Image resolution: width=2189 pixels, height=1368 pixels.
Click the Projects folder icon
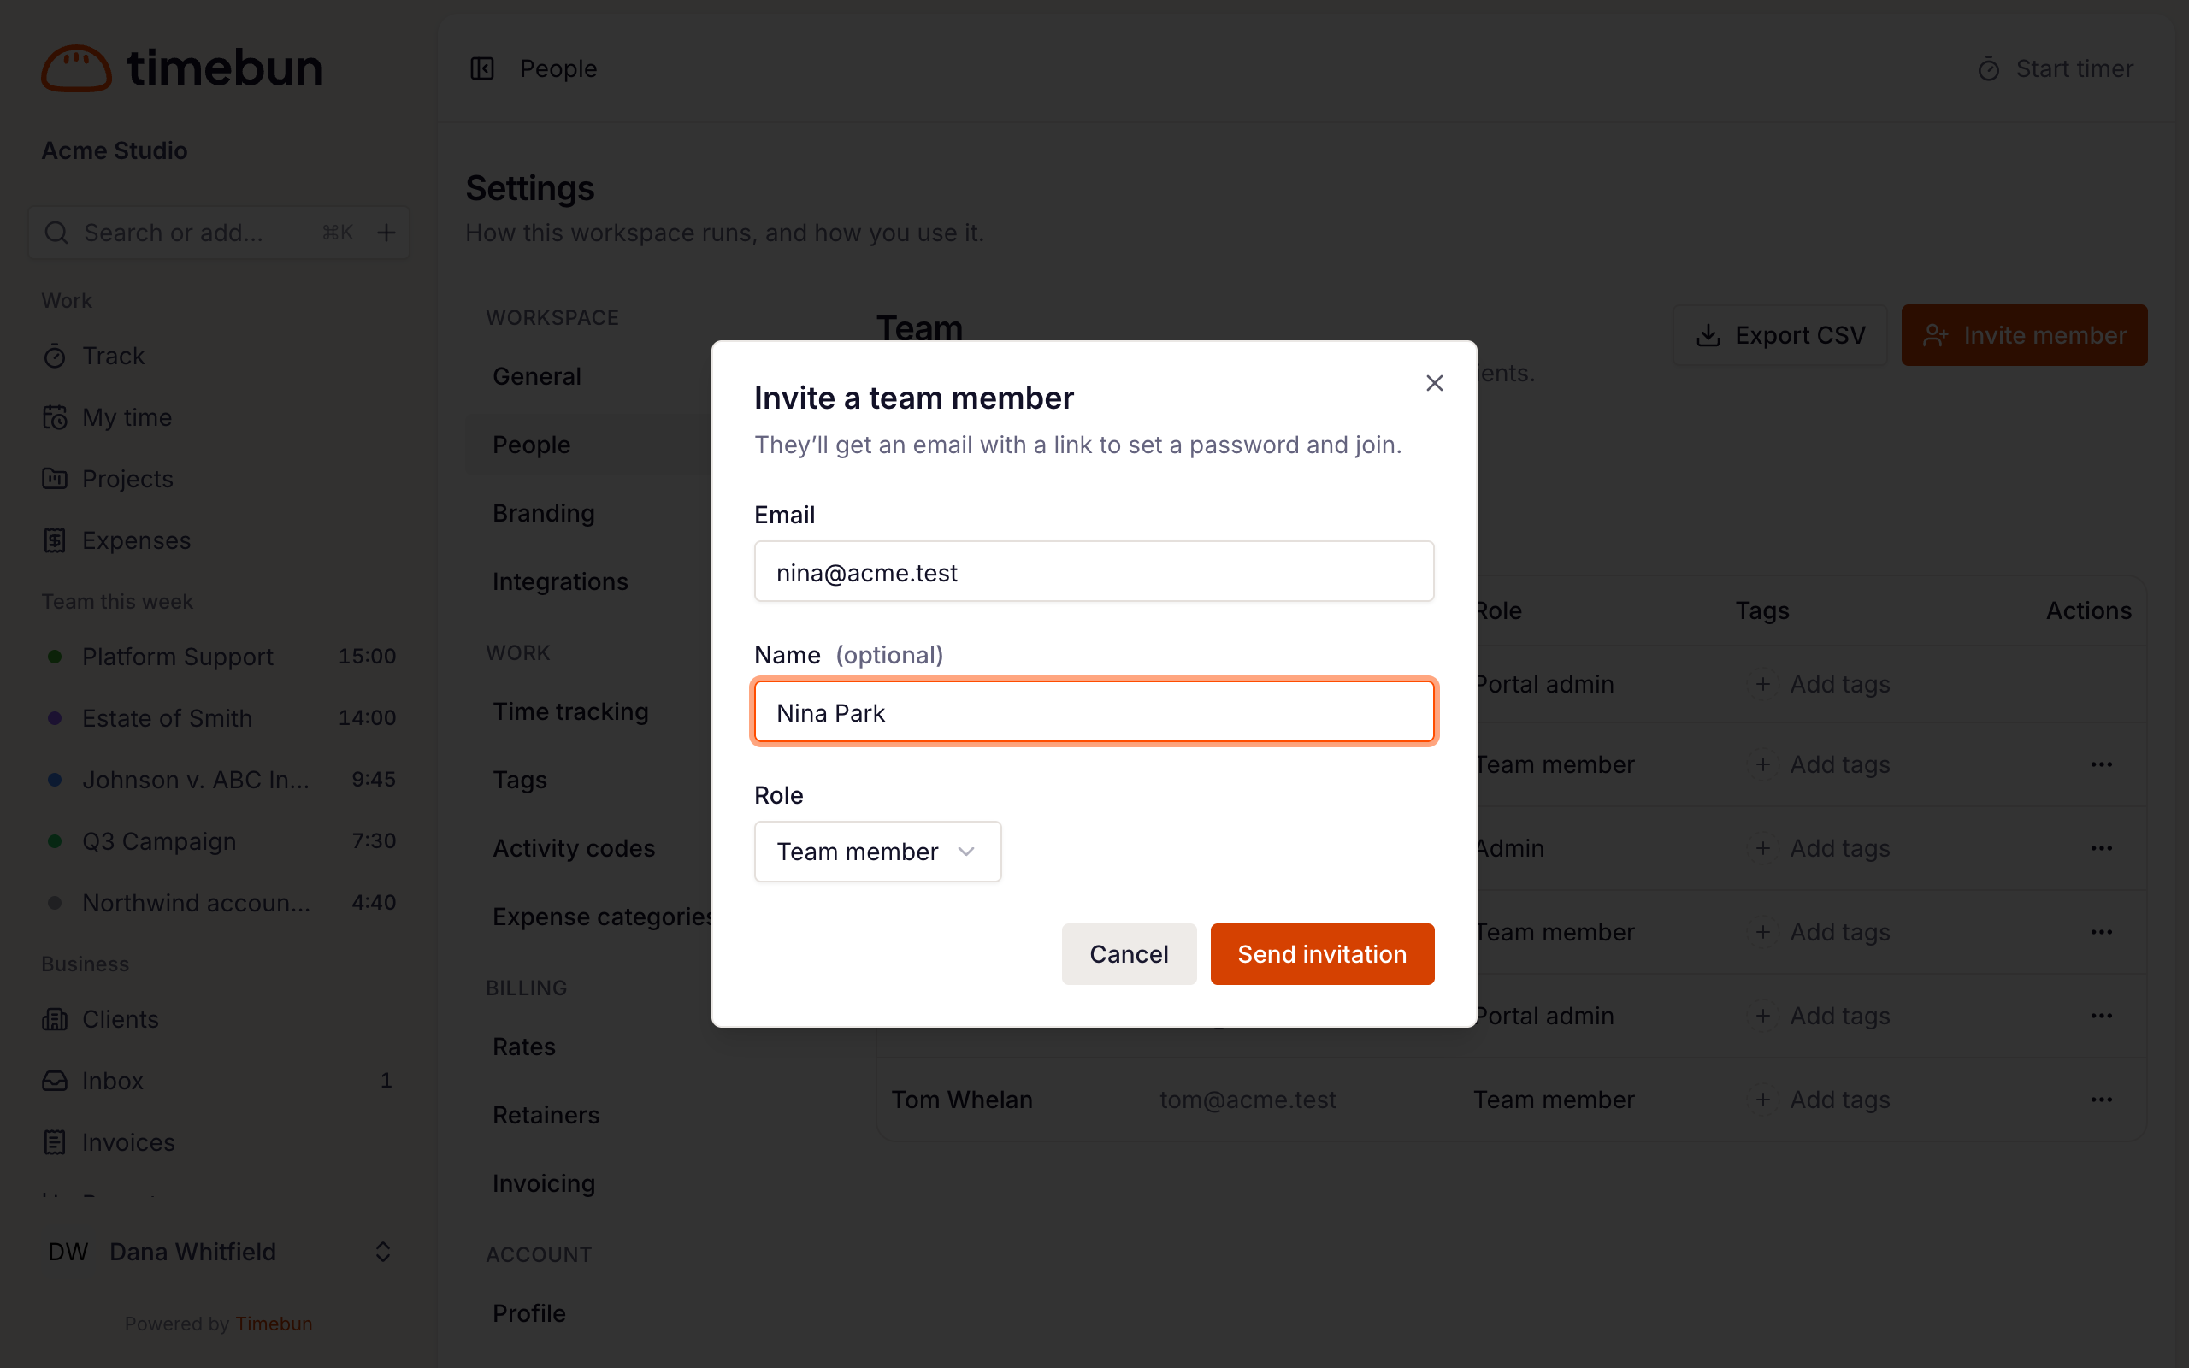[54, 479]
